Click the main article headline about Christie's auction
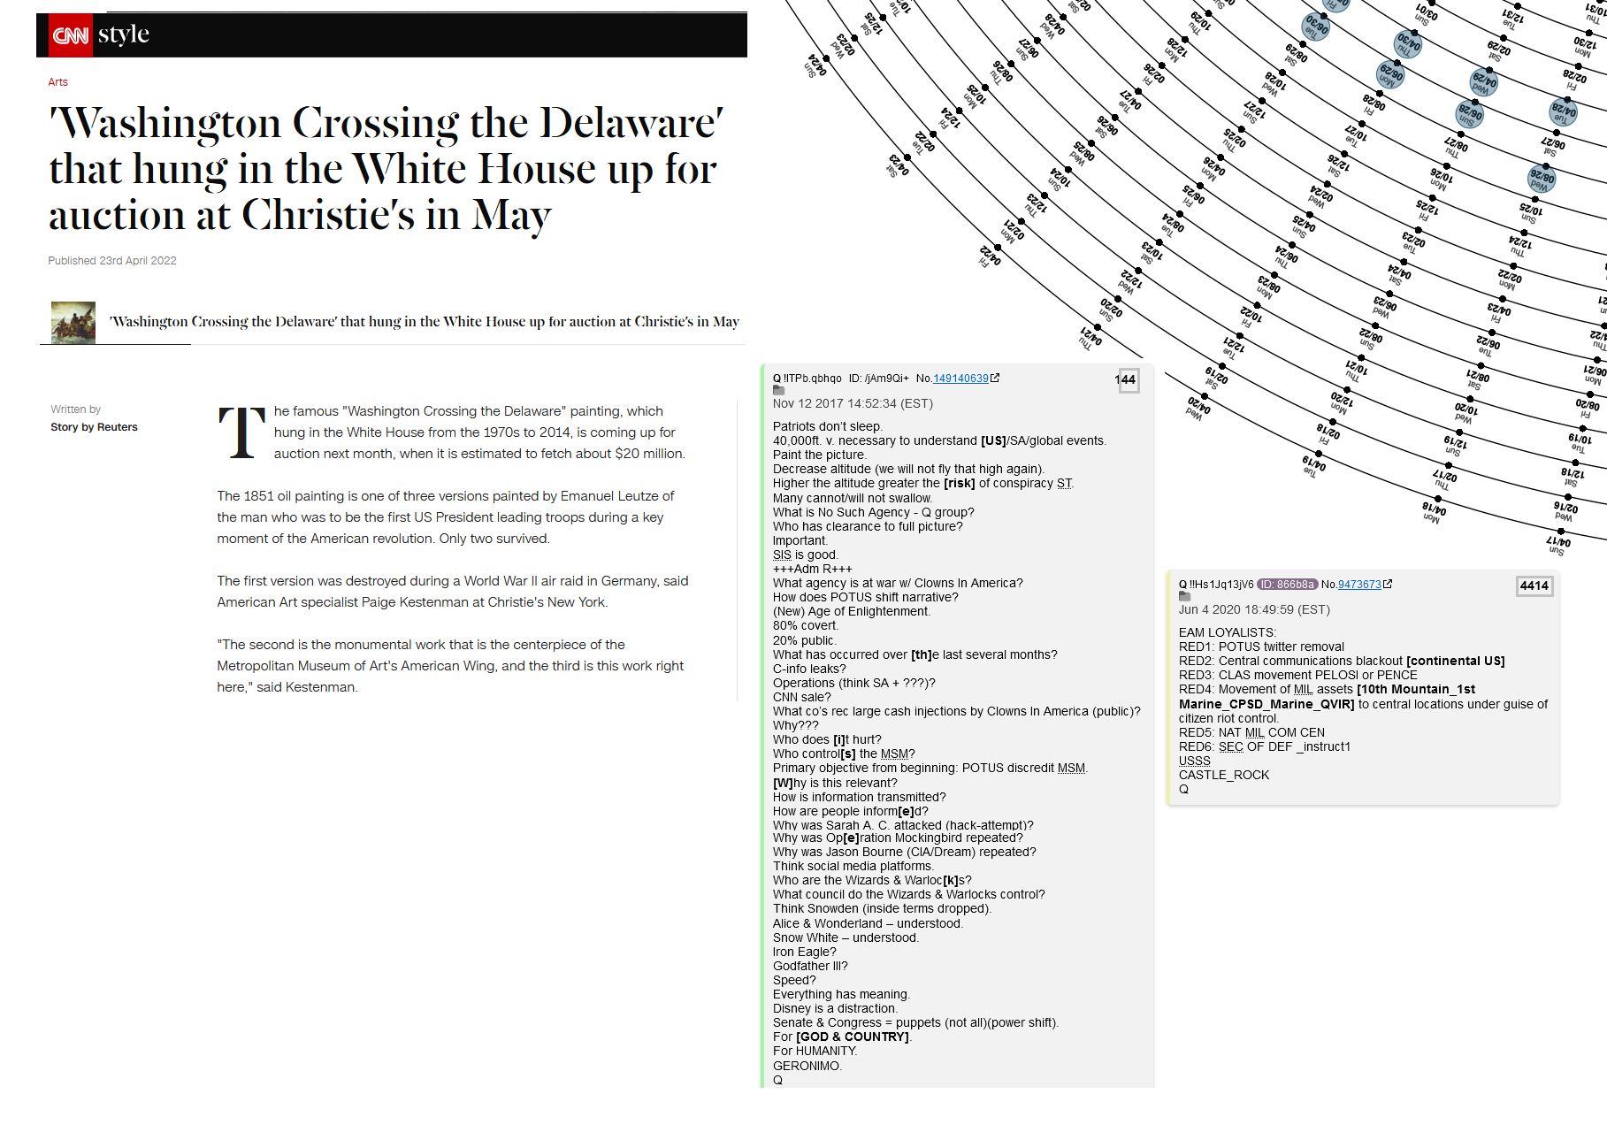The height and width of the screenshot is (1140, 1607). coord(386,168)
